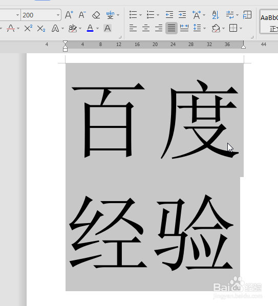
Task: Click the borders grid icon
Action: click(x=233, y=28)
